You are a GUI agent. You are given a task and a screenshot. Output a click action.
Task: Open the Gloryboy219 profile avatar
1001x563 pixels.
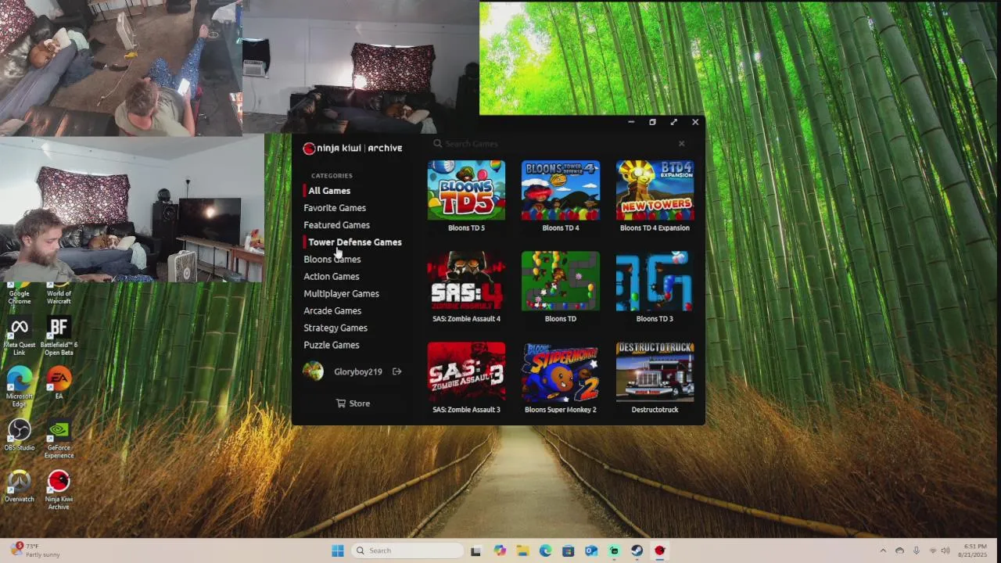tap(313, 372)
